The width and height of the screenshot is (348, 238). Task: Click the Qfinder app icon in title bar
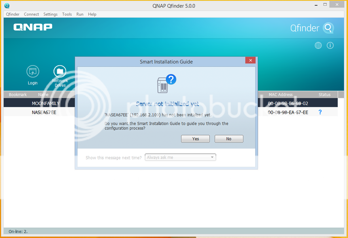pyautogui.click(x=7, y=6)
